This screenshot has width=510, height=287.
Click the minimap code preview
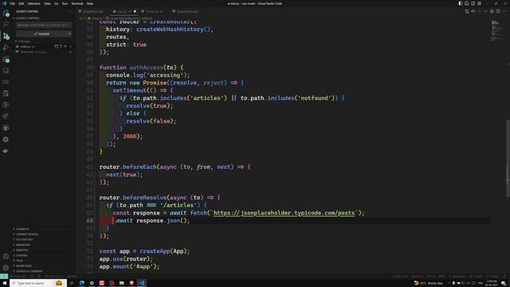click(x=496, y=31)
